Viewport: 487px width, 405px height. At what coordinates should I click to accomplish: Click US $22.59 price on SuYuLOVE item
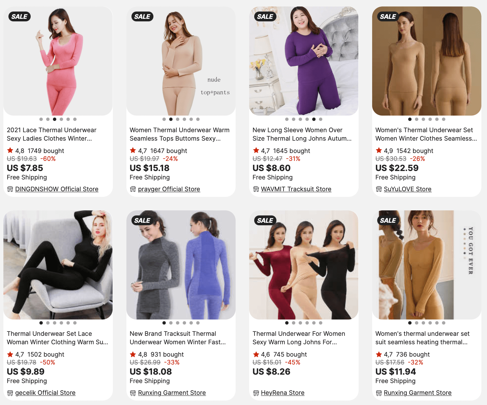[397, 168]
